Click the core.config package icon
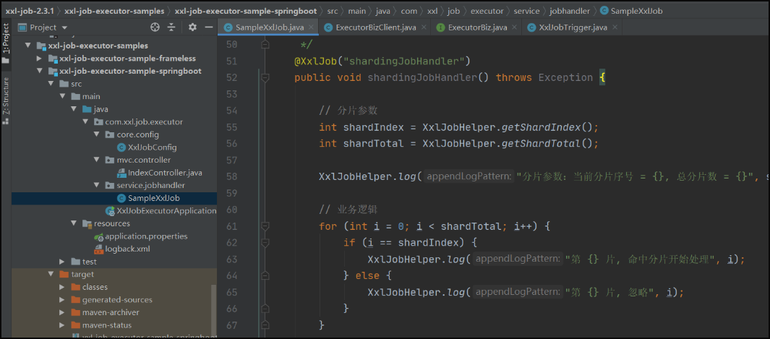The image size is (770, 339). 109,134
